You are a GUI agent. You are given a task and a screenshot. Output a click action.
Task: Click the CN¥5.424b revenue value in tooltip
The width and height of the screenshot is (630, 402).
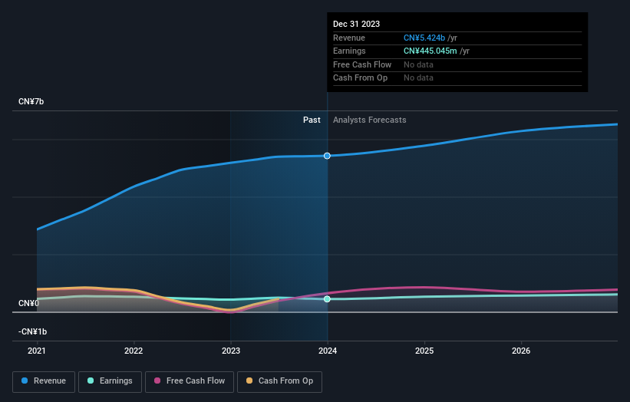424,38
